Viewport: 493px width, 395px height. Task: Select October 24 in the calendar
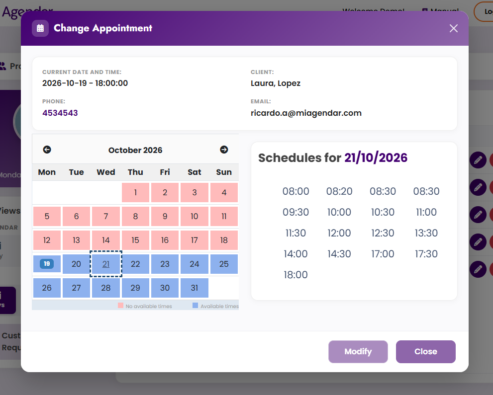[x=195, y=264]
